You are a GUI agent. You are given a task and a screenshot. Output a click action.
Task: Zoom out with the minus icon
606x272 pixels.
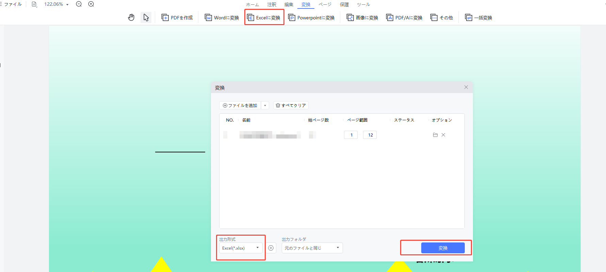click(79, 4)
